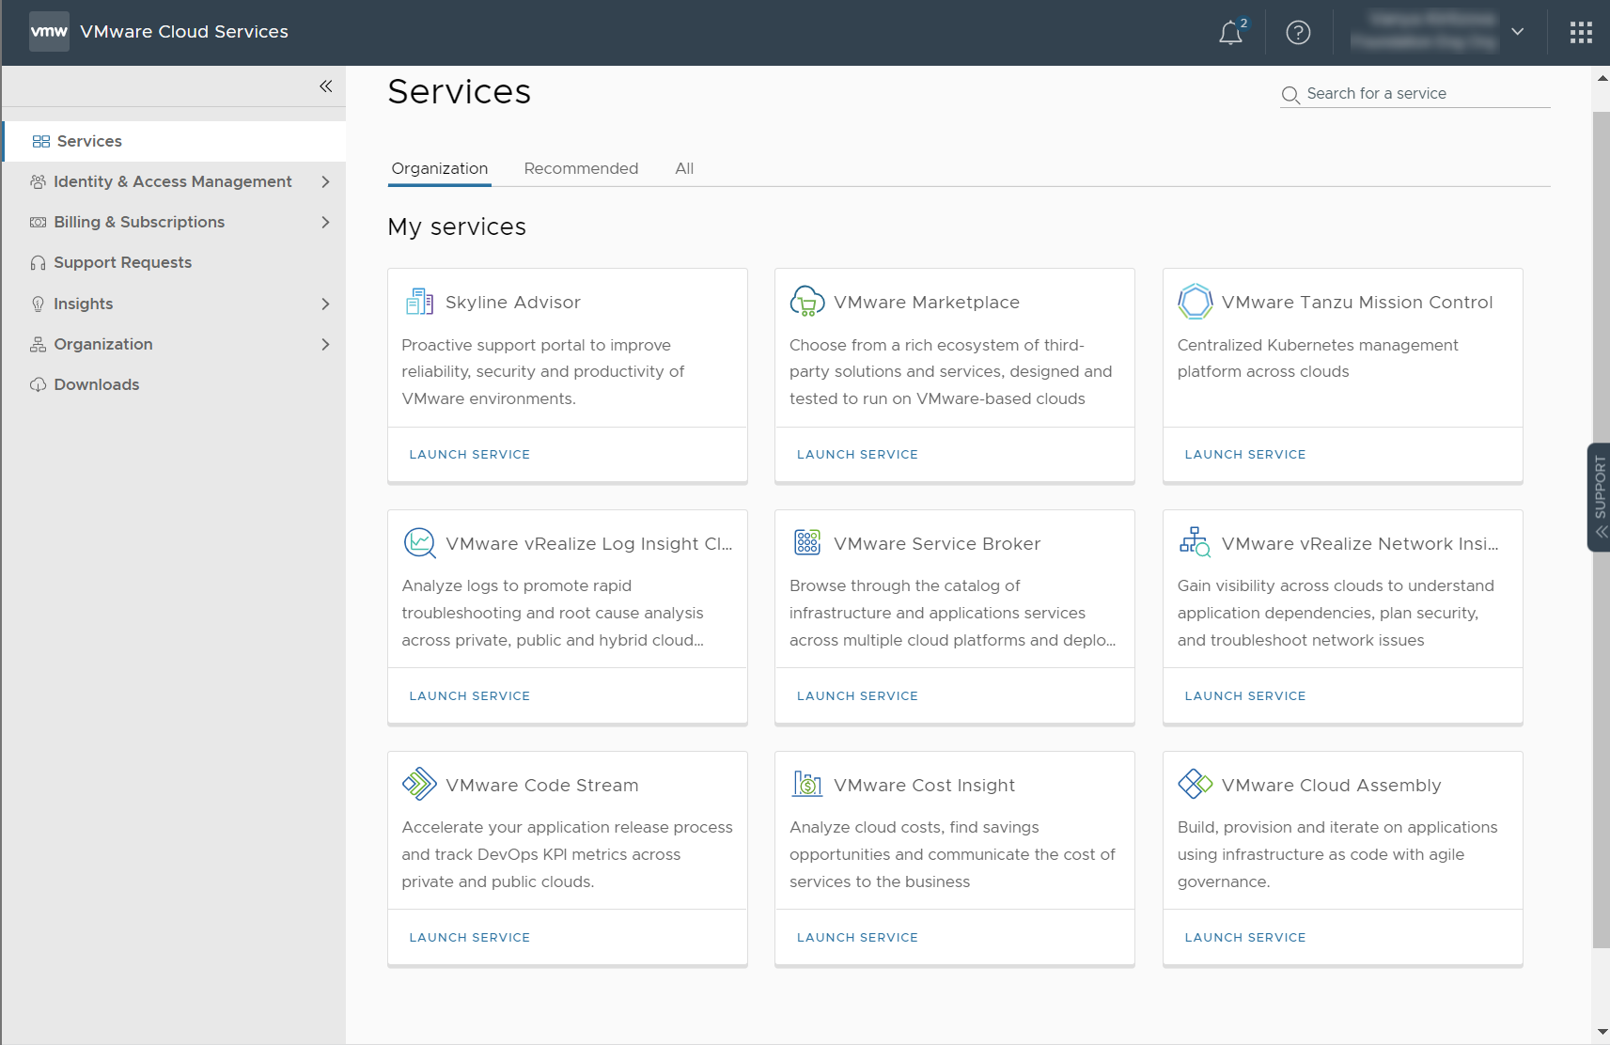Click the Downloads cloud icon

point(38,384)
